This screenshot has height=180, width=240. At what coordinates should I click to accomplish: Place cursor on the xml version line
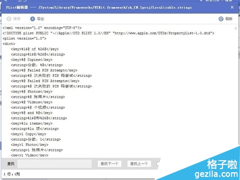[x=42, y=28]
